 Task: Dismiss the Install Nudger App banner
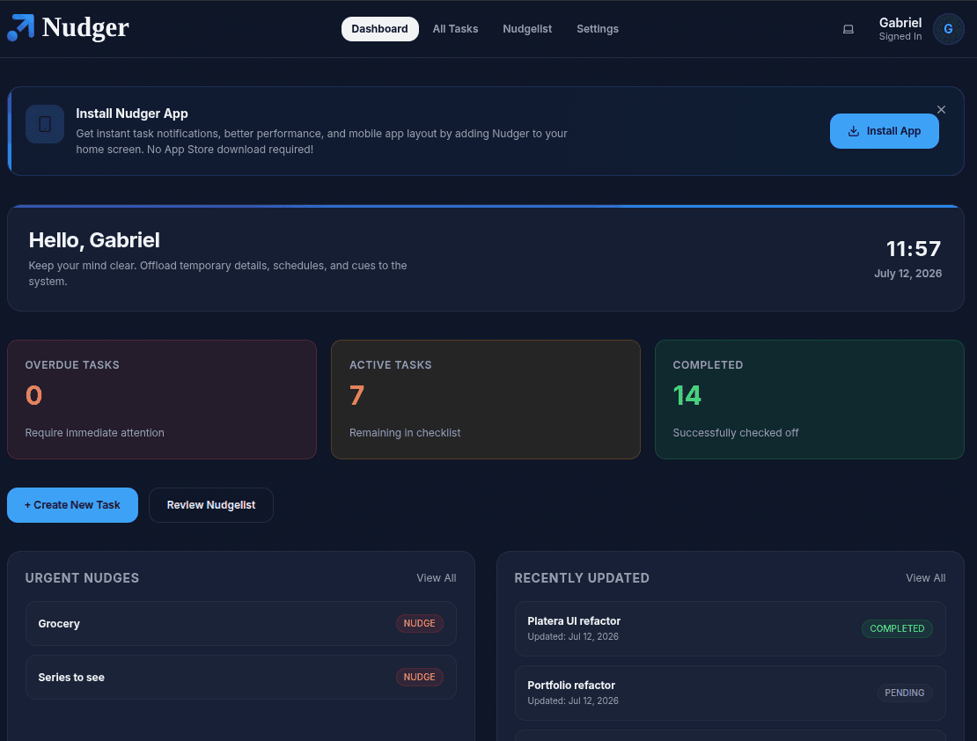[x=941, y=110]
